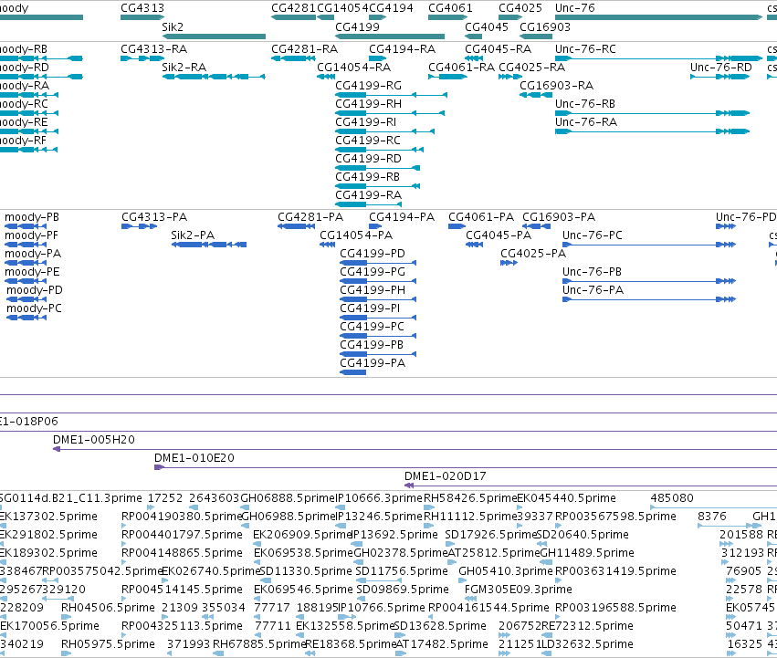Click the CG4199-RA transcript label
This screenshot has height=658, width=777.
369,195
